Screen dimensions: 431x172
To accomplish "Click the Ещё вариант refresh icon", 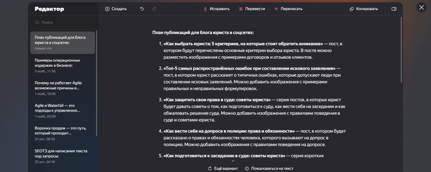I will pyautogui.click(x=210, y=169).
